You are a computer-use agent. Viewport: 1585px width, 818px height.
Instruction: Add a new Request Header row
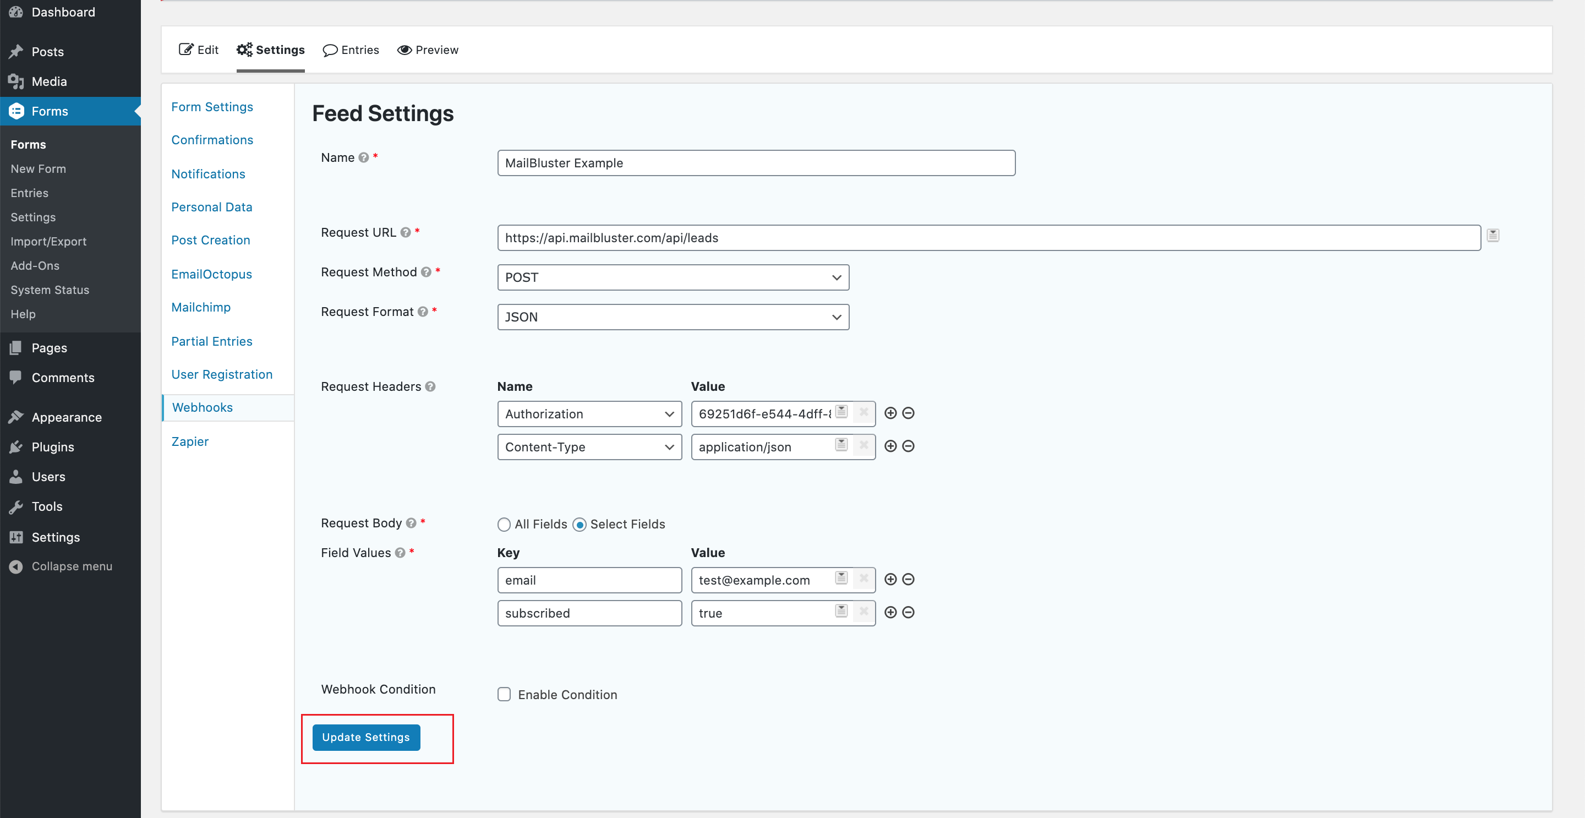point(890,413)
